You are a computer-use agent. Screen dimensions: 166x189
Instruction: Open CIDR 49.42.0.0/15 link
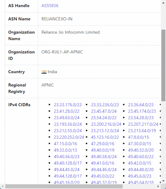tap(140, 163)
